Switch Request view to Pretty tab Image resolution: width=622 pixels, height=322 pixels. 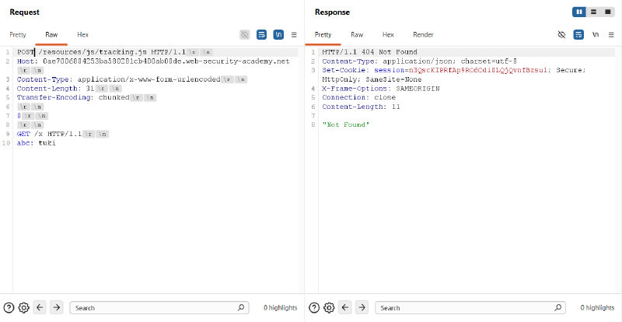point(18,35)
